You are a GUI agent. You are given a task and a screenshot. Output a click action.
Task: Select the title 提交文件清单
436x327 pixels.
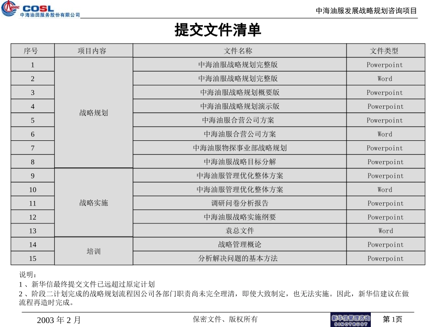(218, 30)
